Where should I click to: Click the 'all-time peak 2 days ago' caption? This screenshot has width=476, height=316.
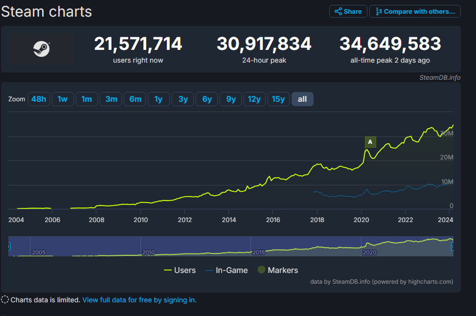390,60
